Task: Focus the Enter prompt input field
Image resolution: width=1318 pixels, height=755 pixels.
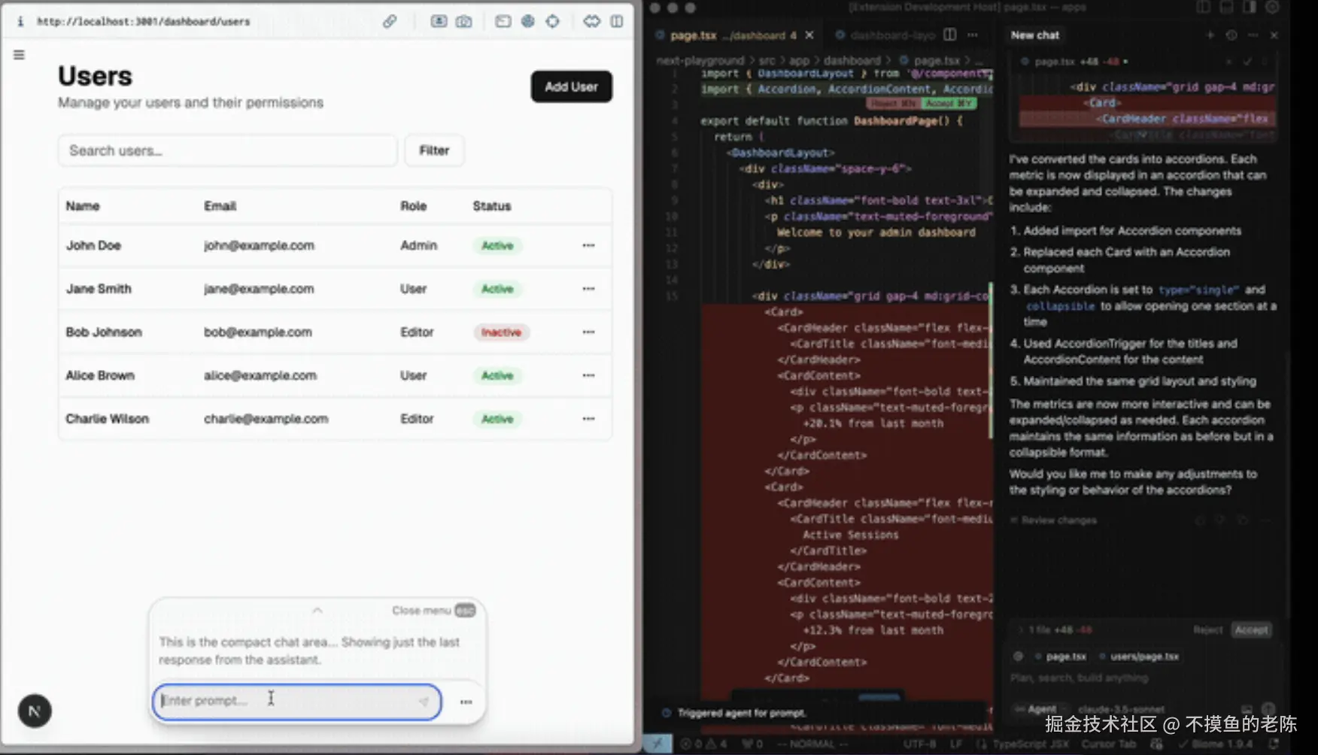Action: click(296, 701)
